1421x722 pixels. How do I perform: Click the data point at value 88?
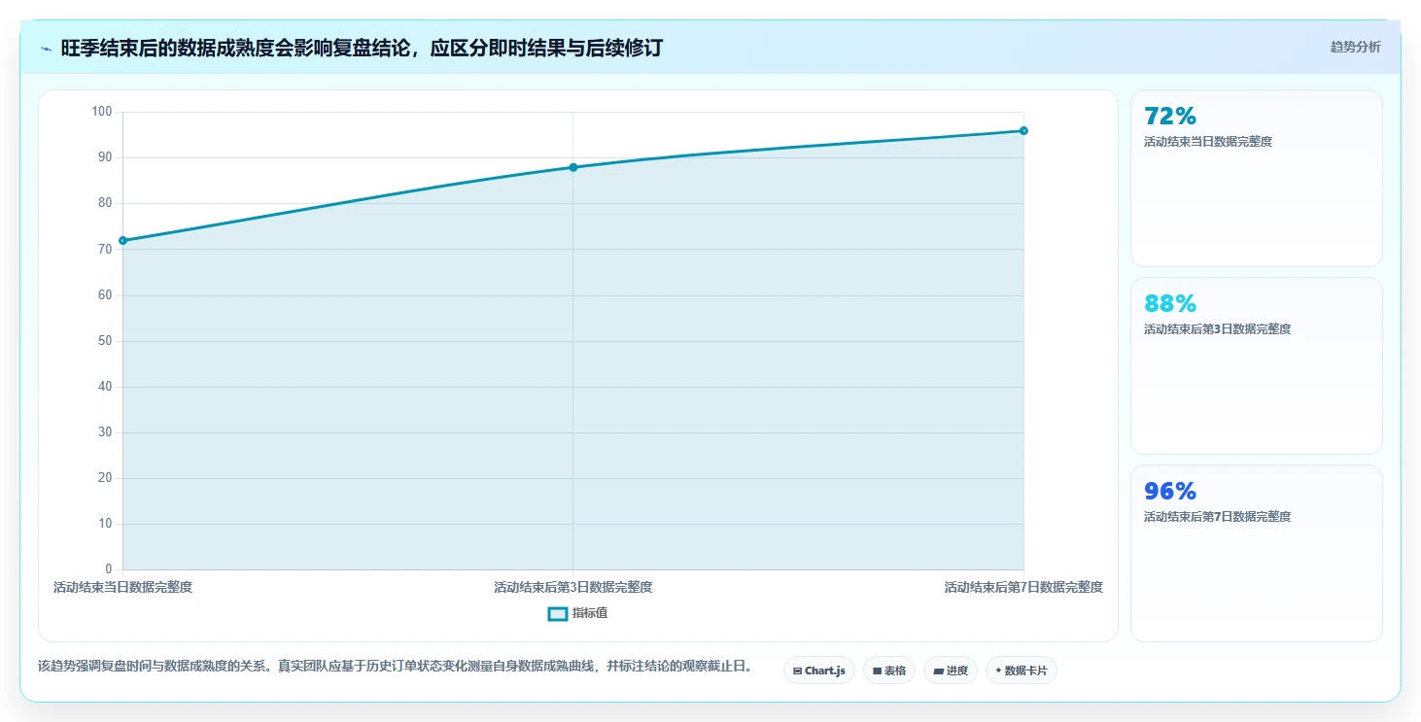tap(573, 167)
